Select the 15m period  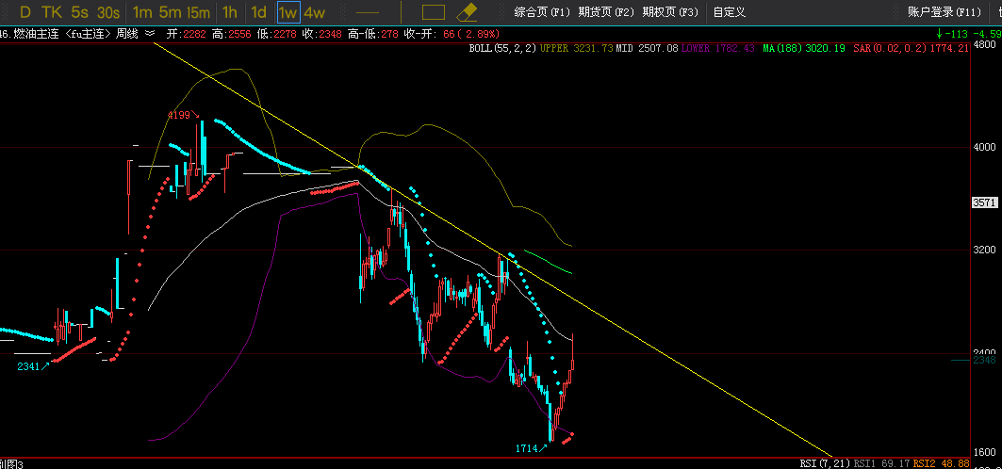click(199, 12)
